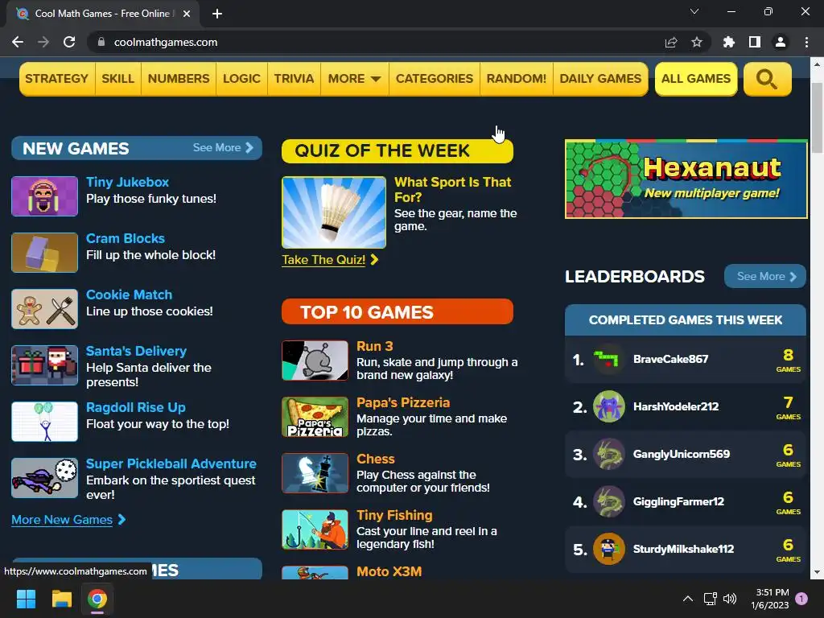Open the TRIVIA category

coord(294,79)
